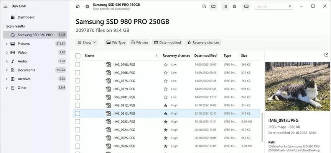Click Pictures category icon
Image resolution: width=331 pixels, height=153 pixels.
pos(13,44)
